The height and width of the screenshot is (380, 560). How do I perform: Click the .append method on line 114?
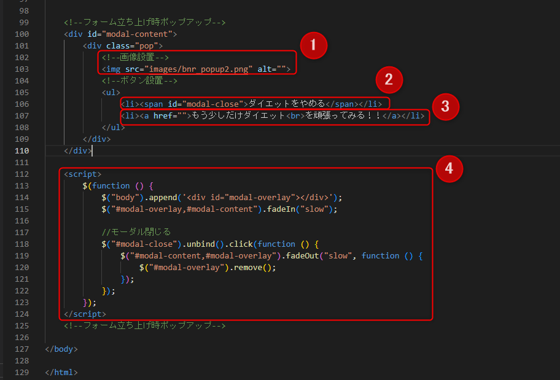(161, 198)
